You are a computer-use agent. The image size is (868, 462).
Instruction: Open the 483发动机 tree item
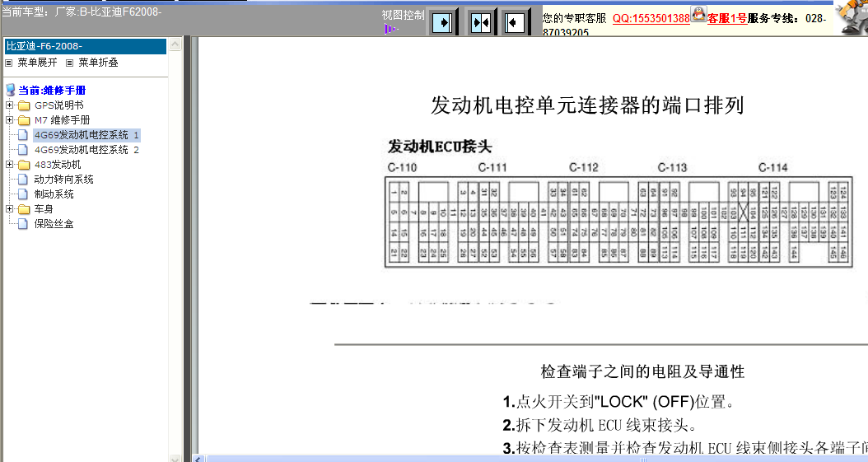click(x=58, y=165)
